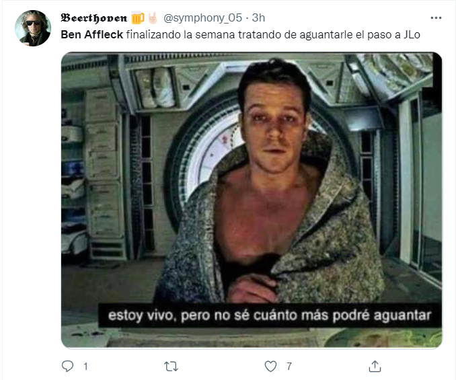Like the tweet with the heart icon
The height and width of the screenshot is (380, 456).
[270, 366]
